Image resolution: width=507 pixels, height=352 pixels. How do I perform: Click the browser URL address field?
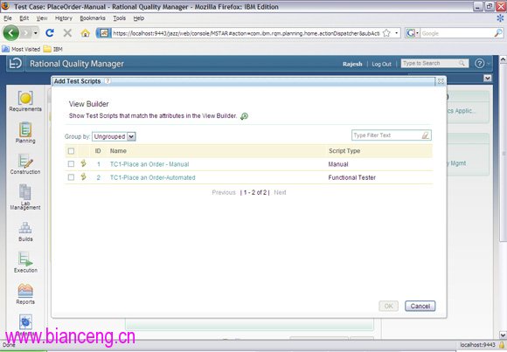tap(246, 33)
